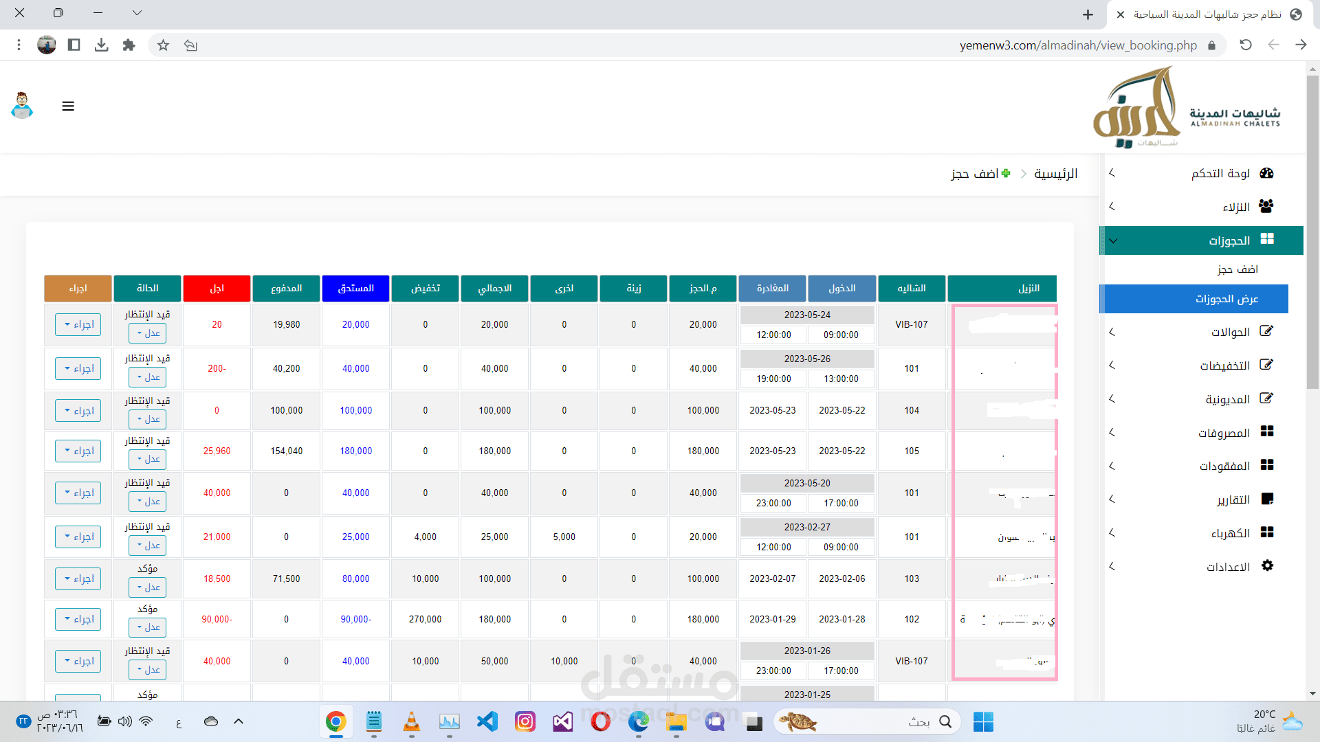Select اضف حجز sidebar submenu item
Screen dimensions: 1320x742
point(1237,269)
